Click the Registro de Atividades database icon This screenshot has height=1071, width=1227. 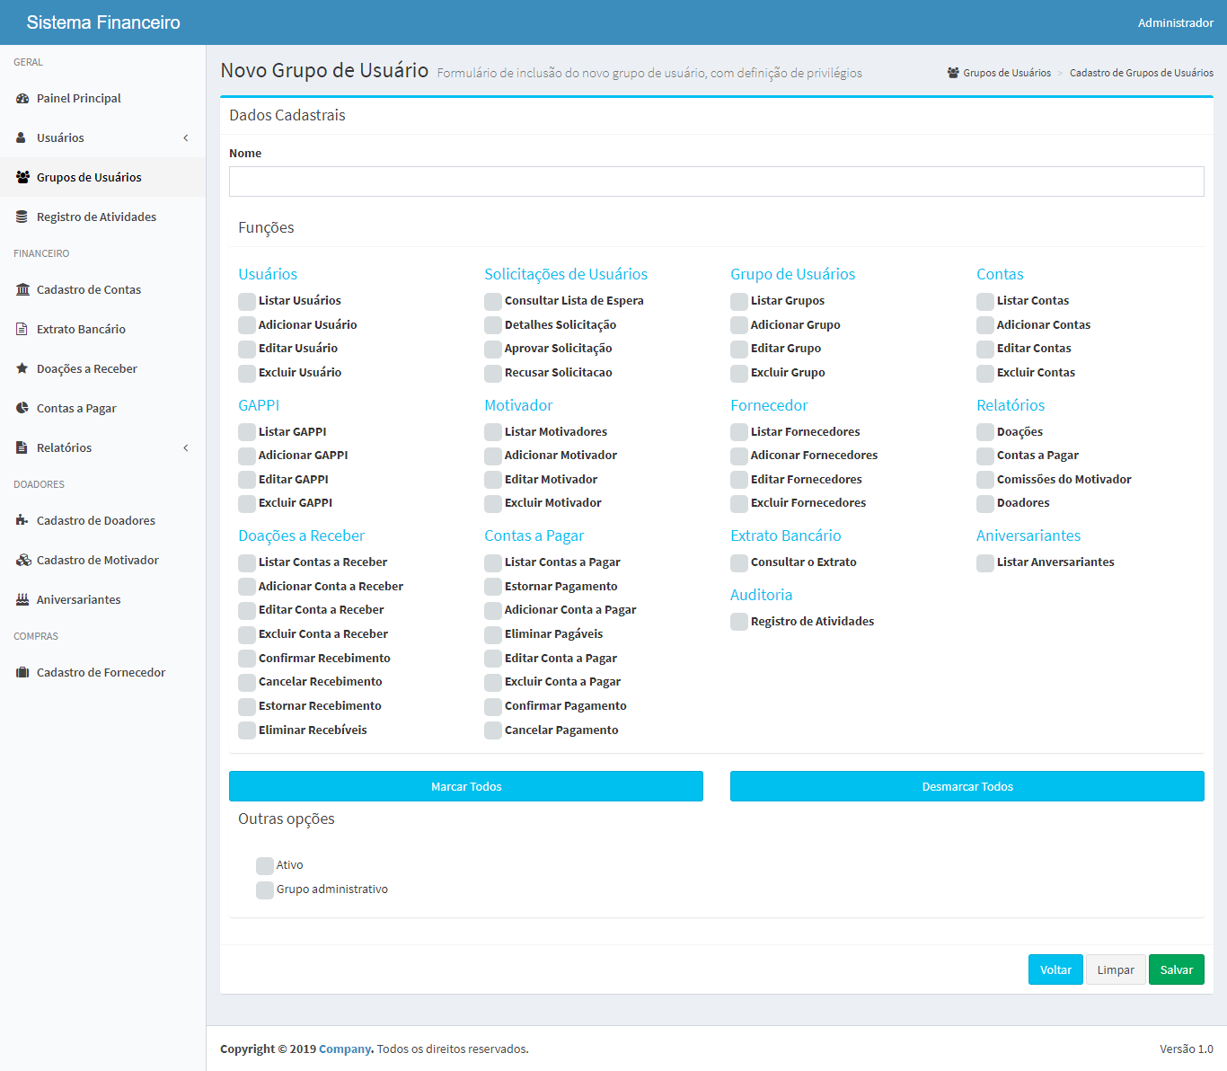coord(22,217)
